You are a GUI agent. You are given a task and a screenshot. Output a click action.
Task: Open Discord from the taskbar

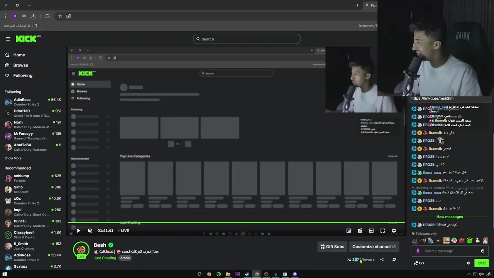[295, 274]
